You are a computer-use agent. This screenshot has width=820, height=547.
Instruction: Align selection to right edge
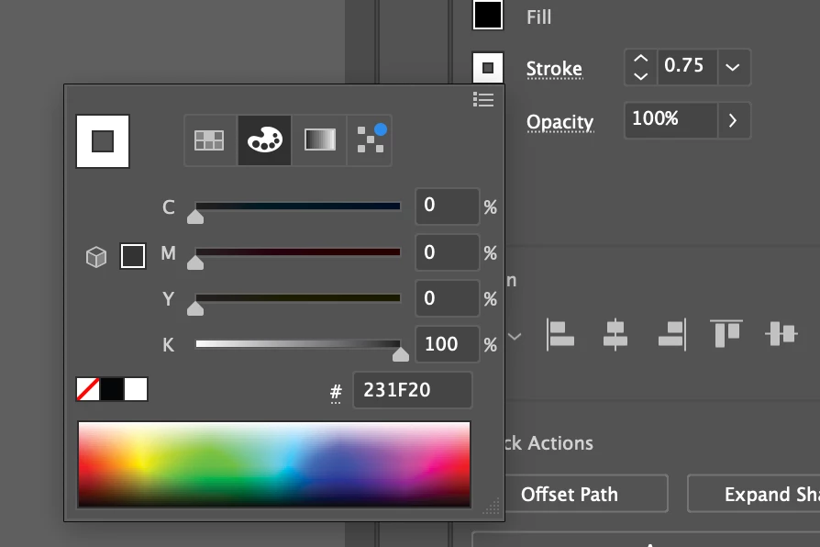671,334
